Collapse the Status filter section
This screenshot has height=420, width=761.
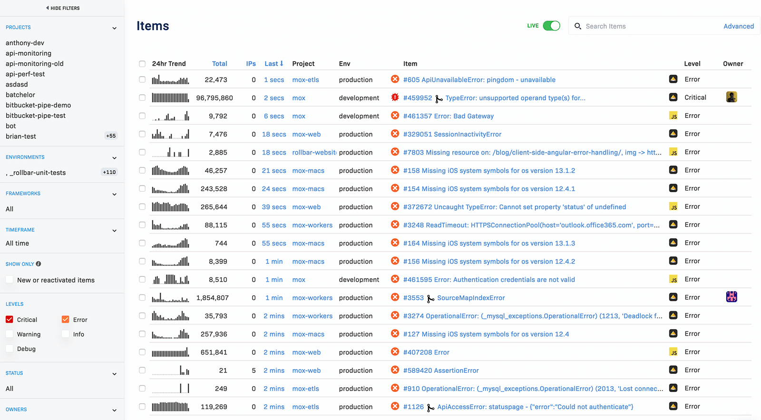(114, 374)
